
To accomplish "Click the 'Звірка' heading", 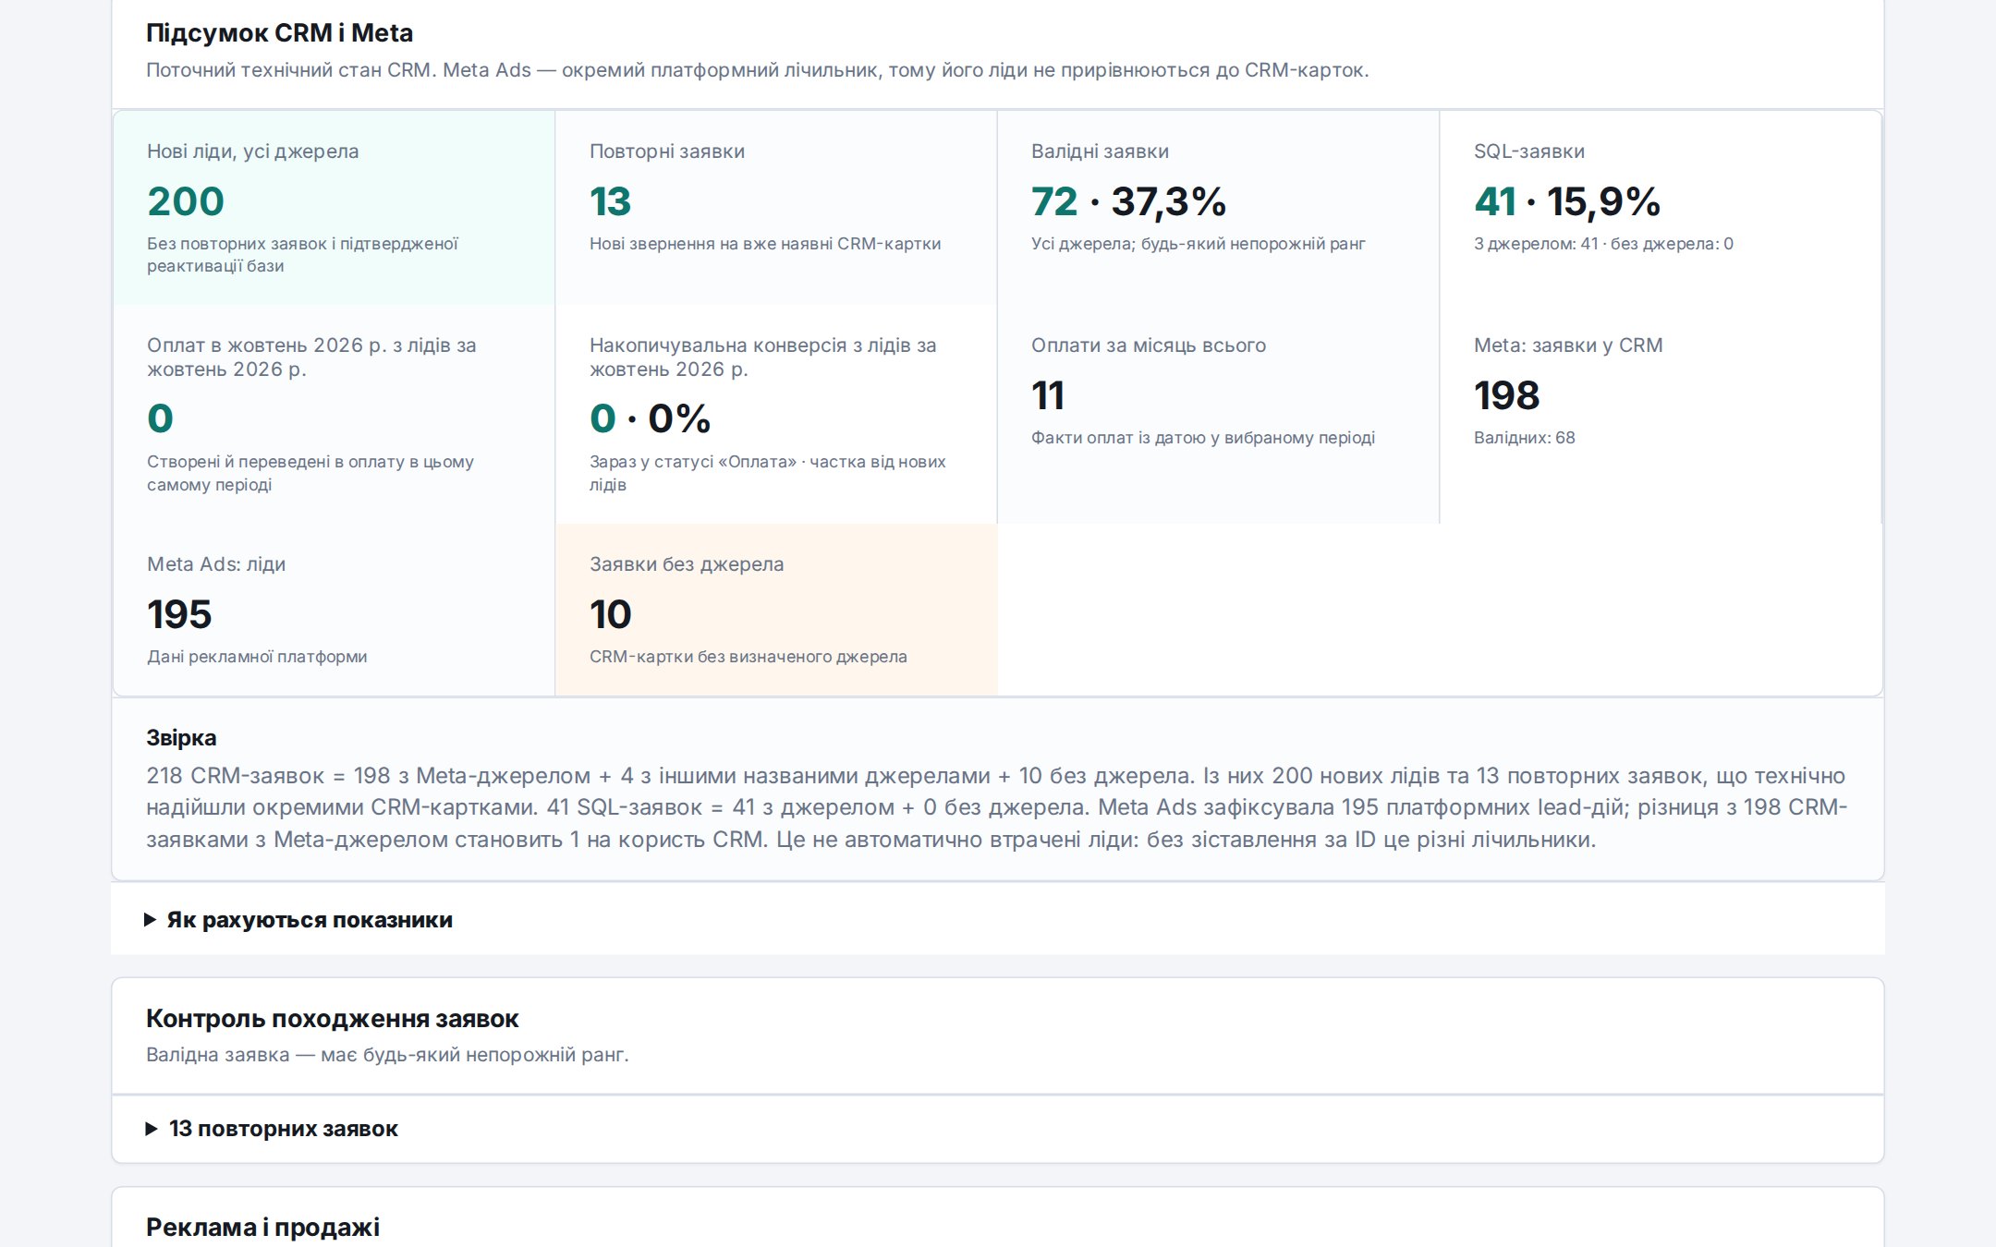I will click(x=181, y=738).
